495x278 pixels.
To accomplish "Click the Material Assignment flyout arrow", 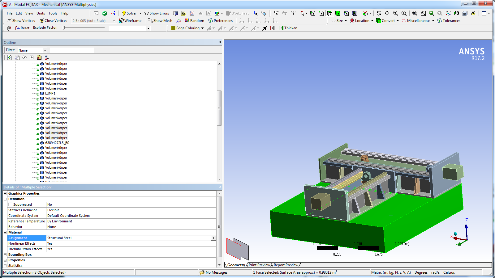I will pos(214,238).
